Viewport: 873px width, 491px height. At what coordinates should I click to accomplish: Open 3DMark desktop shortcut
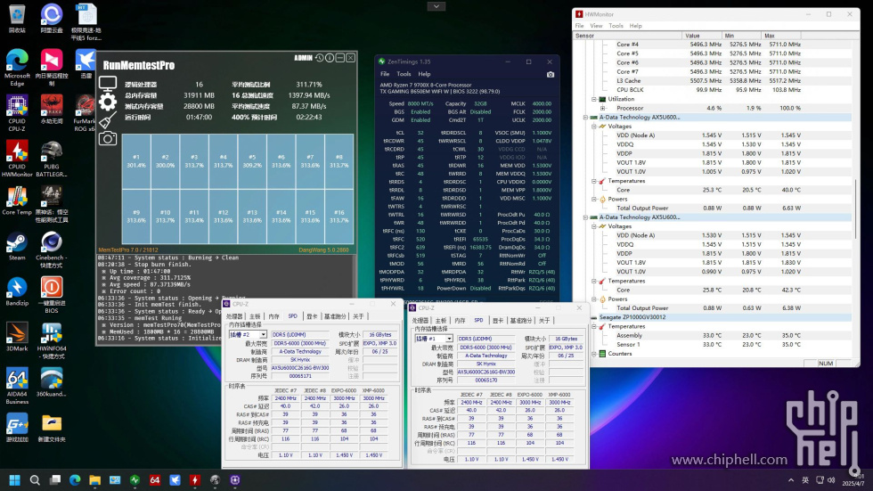tap(17, 338)
